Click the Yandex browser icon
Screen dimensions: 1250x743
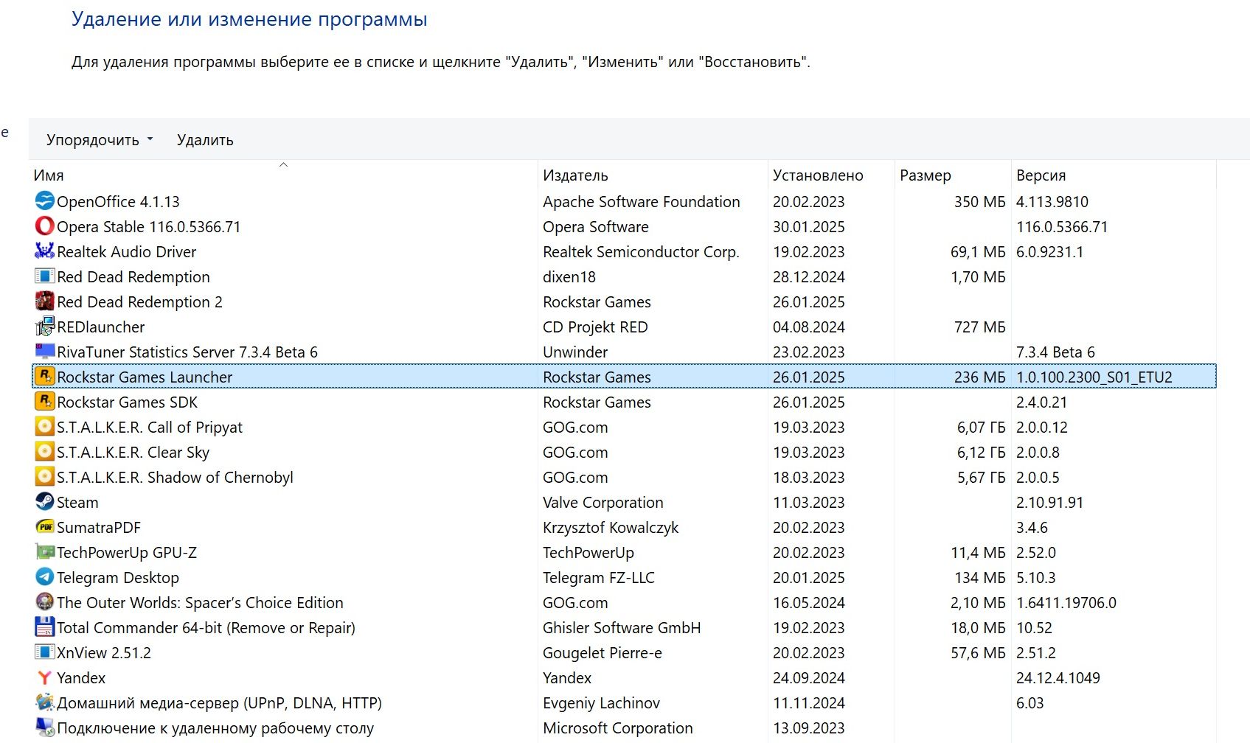(44, 677)
